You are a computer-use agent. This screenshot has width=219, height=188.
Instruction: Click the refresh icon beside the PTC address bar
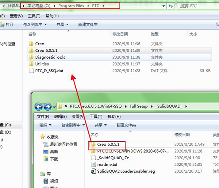click(x=171, y=6)
